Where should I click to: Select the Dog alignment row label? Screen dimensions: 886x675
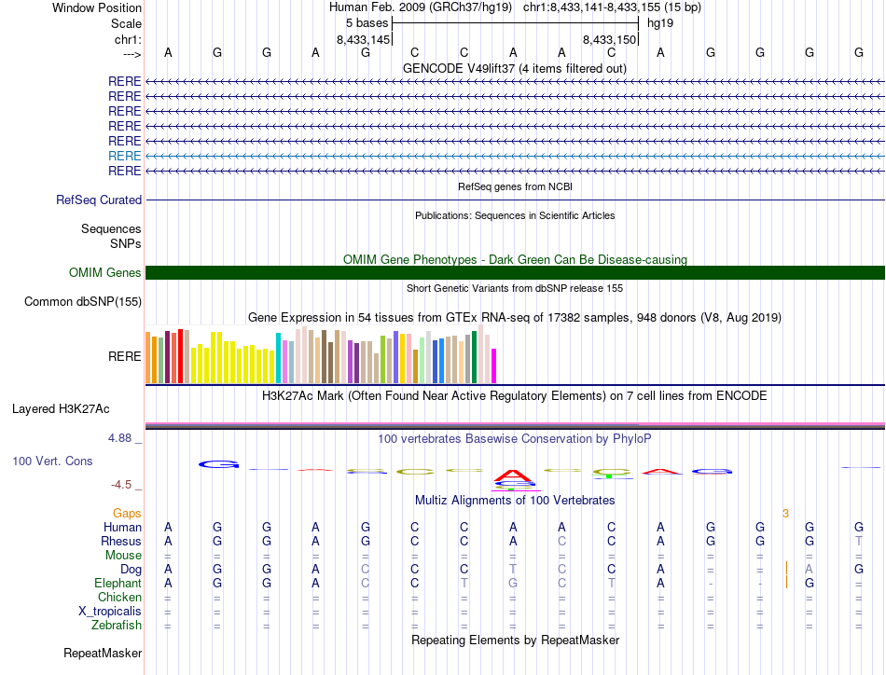[x=131, y=570]
